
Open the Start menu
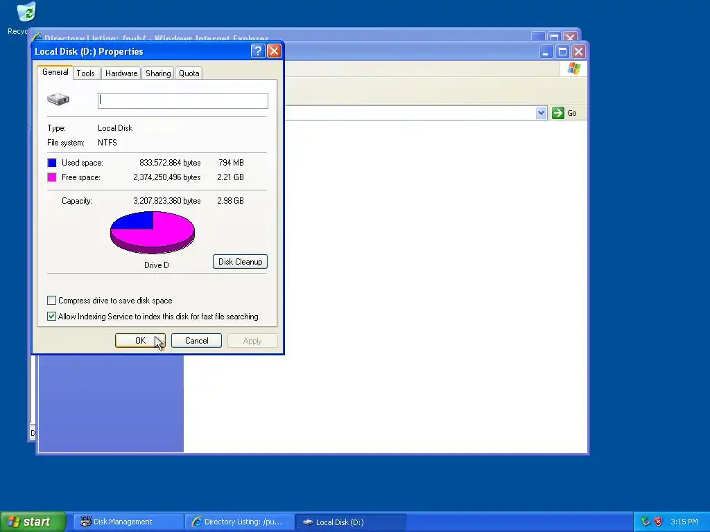pos(33,522)
